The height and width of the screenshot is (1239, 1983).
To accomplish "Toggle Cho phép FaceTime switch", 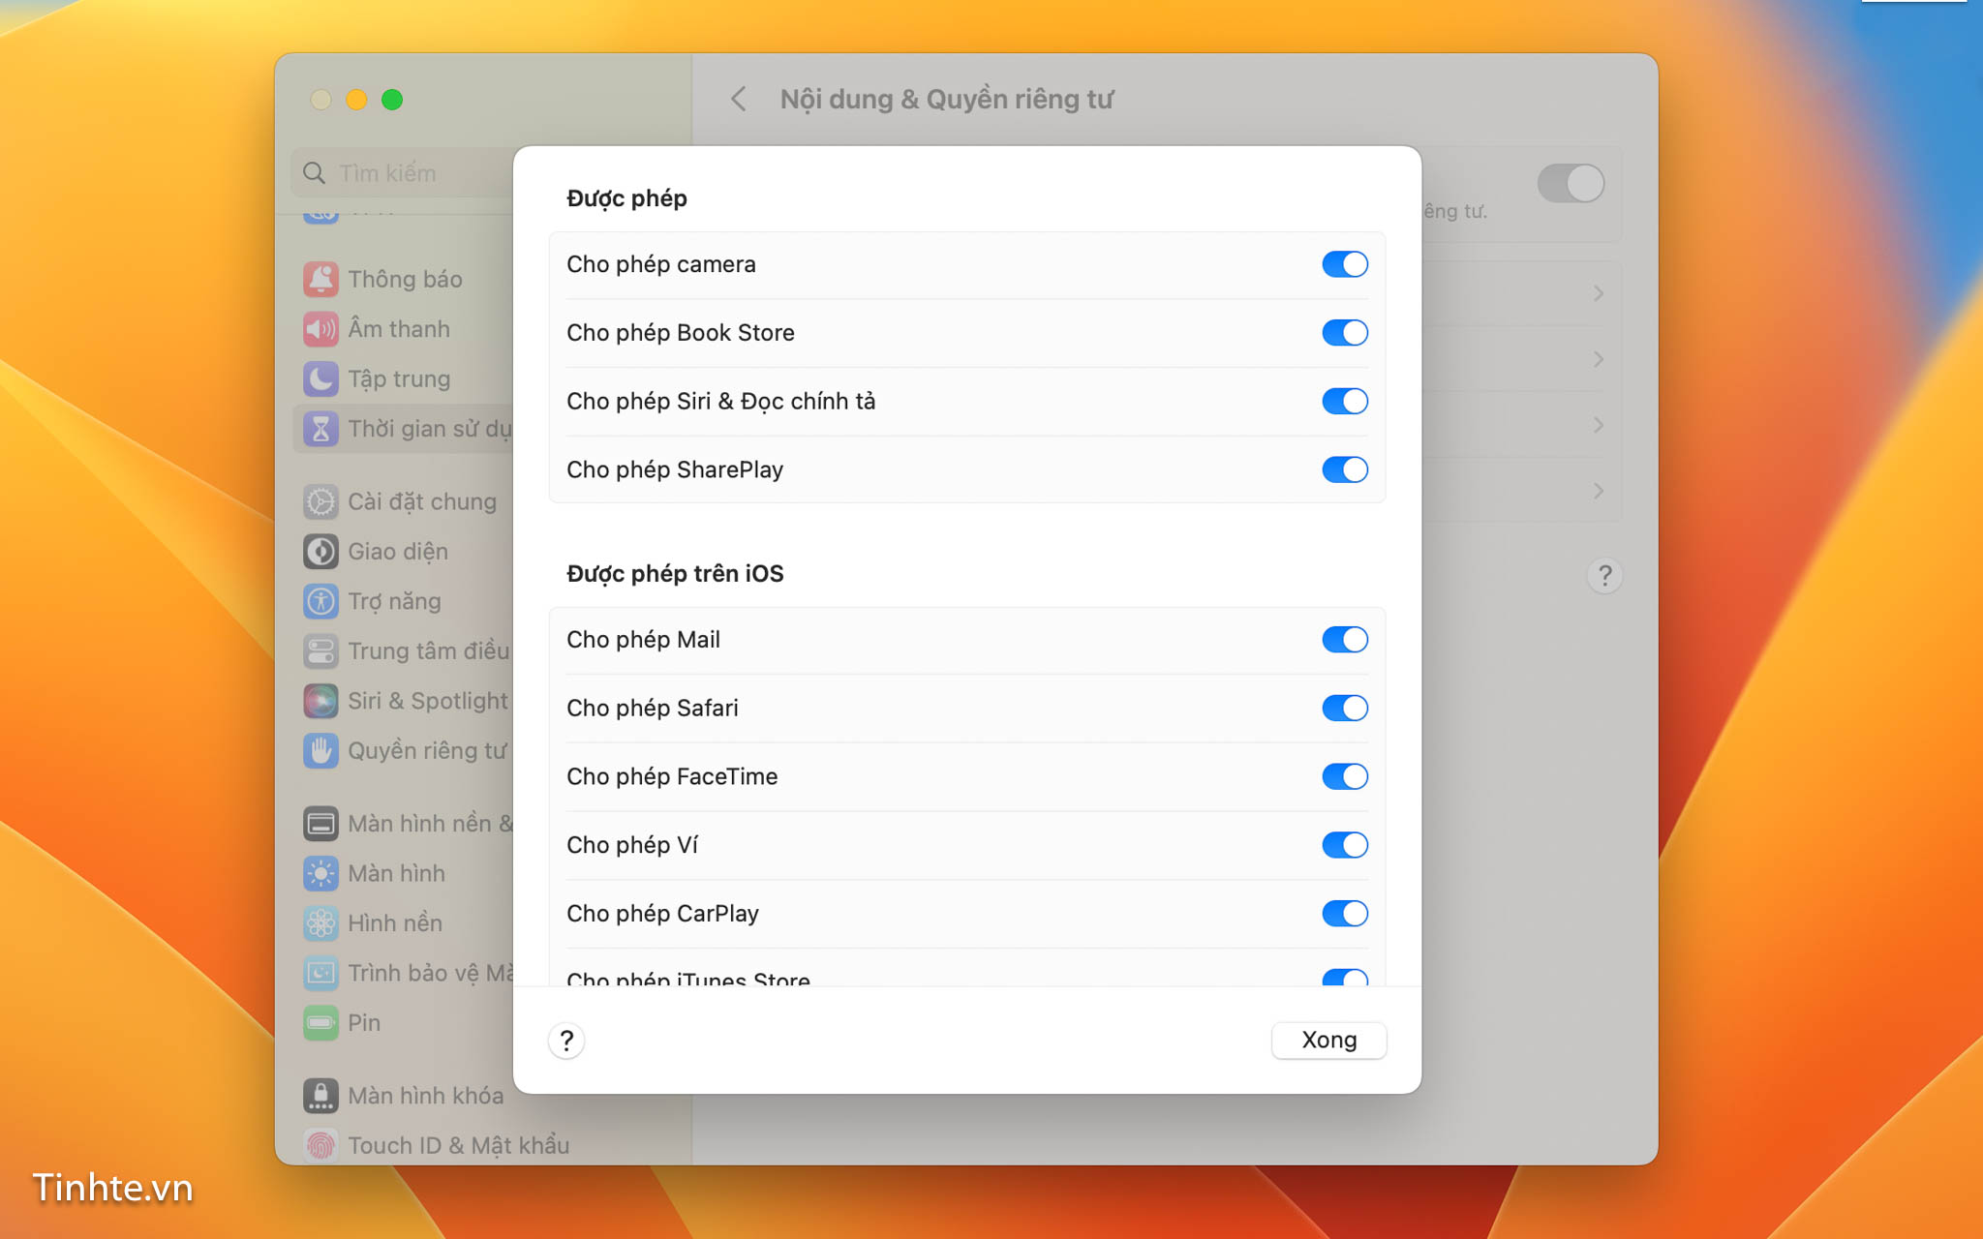I will pyautogui.click(x=1345, y=776).
